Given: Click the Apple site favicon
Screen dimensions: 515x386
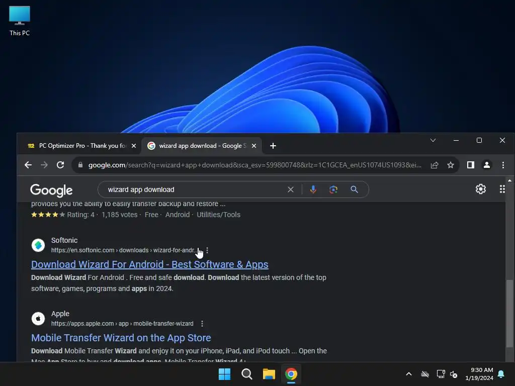Looking at the screenshot, I should point(38,318).
